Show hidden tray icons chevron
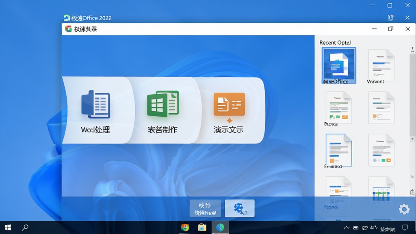The height and width of the screenshot is (234, 416). (347, 227)
